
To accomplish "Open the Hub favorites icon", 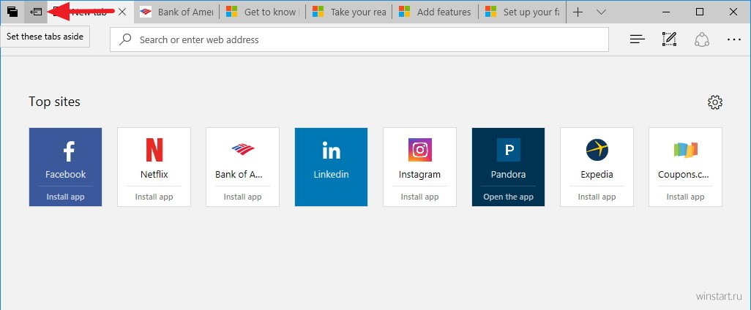I will tap(638, 39).
